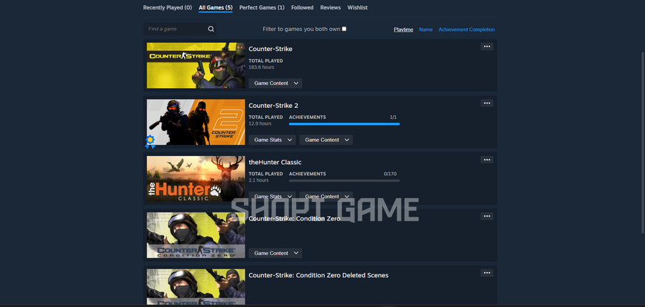Viewport: 645px width, 307px height.
Task: Toggle Filter to games you both own checkbox
Action: pyautogui.click(x=344, y=29)
